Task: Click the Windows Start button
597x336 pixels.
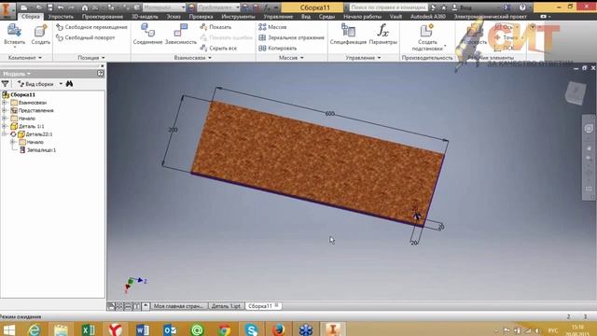Action: click(x=8, y=329)
